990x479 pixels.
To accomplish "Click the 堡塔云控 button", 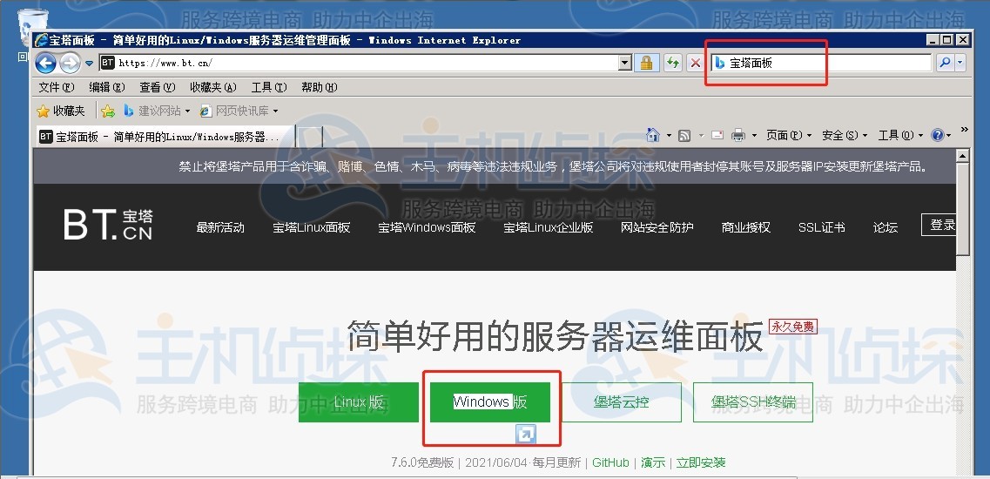I will pos(622,401).
